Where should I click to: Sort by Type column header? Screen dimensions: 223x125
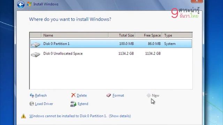177,35
